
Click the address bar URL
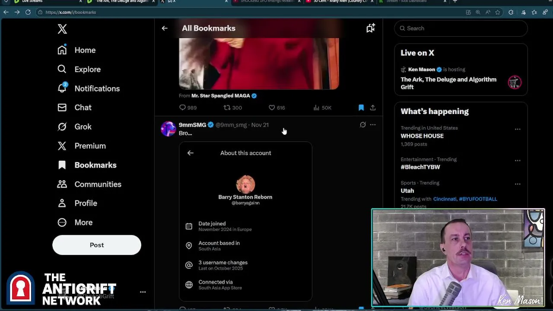[71, 12]
